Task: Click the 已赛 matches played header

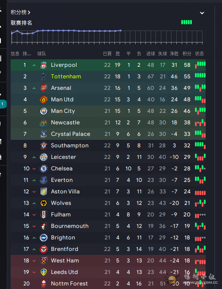Action: pos(107,54)
